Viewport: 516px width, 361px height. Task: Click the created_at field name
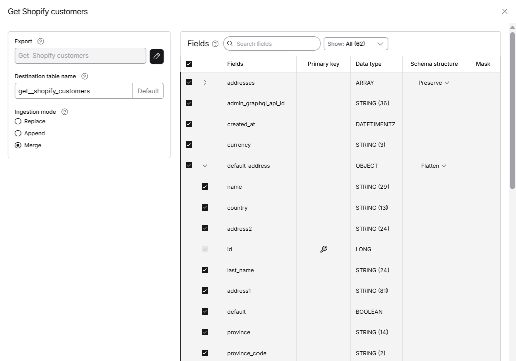[x=241, y=124]
